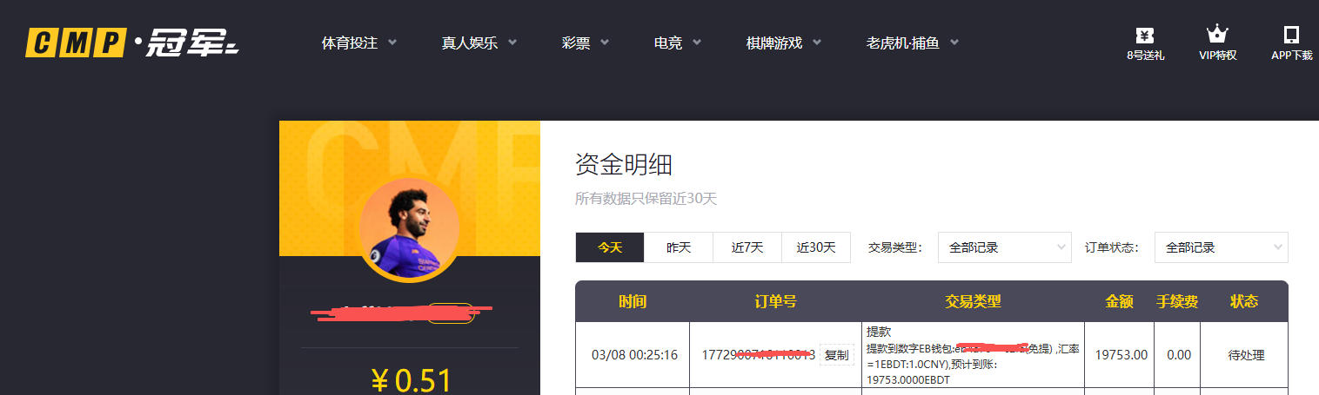Select the 近7天 filter tab

click(x=747, y=247)
